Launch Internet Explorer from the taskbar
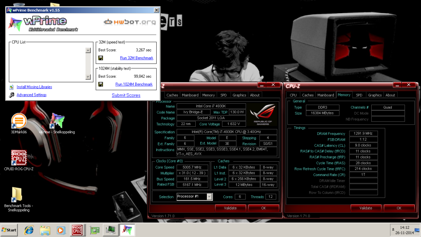 (29, 230)
